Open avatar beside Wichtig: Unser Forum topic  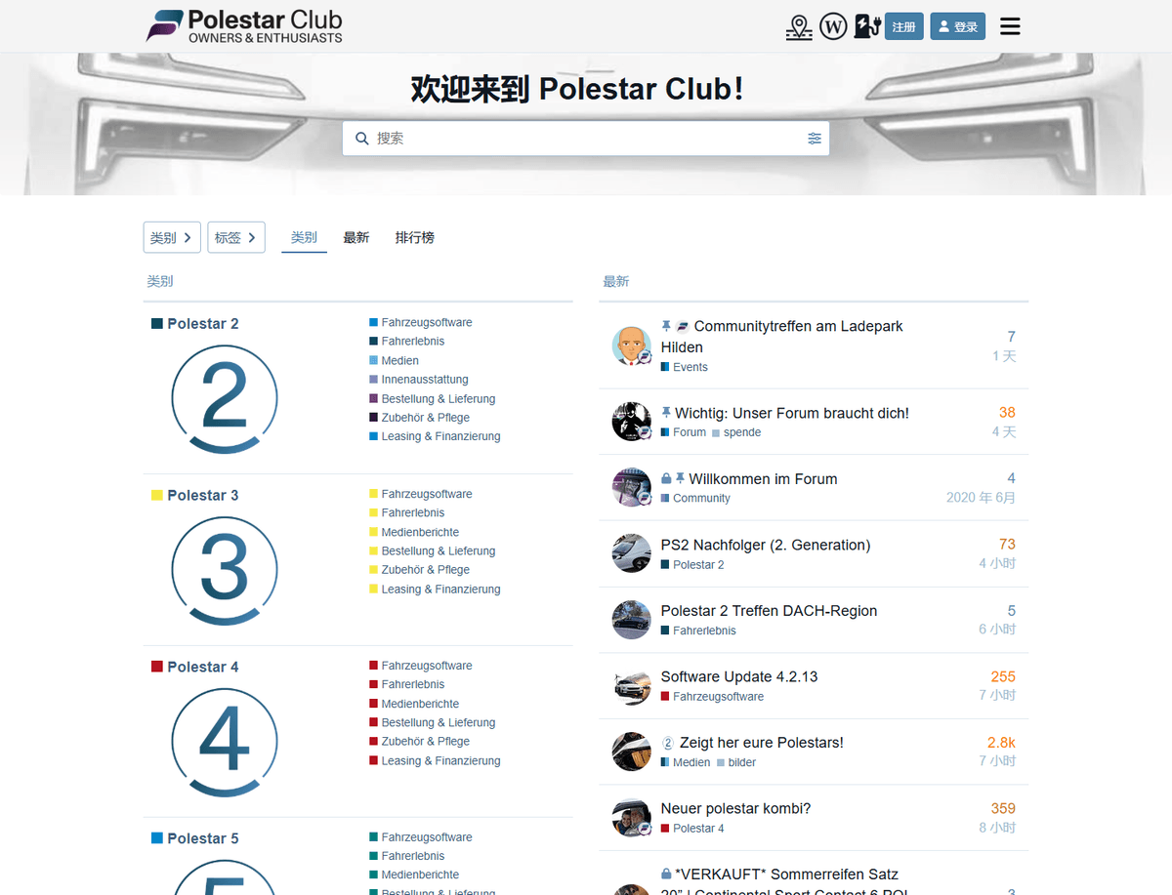[632, 422]
